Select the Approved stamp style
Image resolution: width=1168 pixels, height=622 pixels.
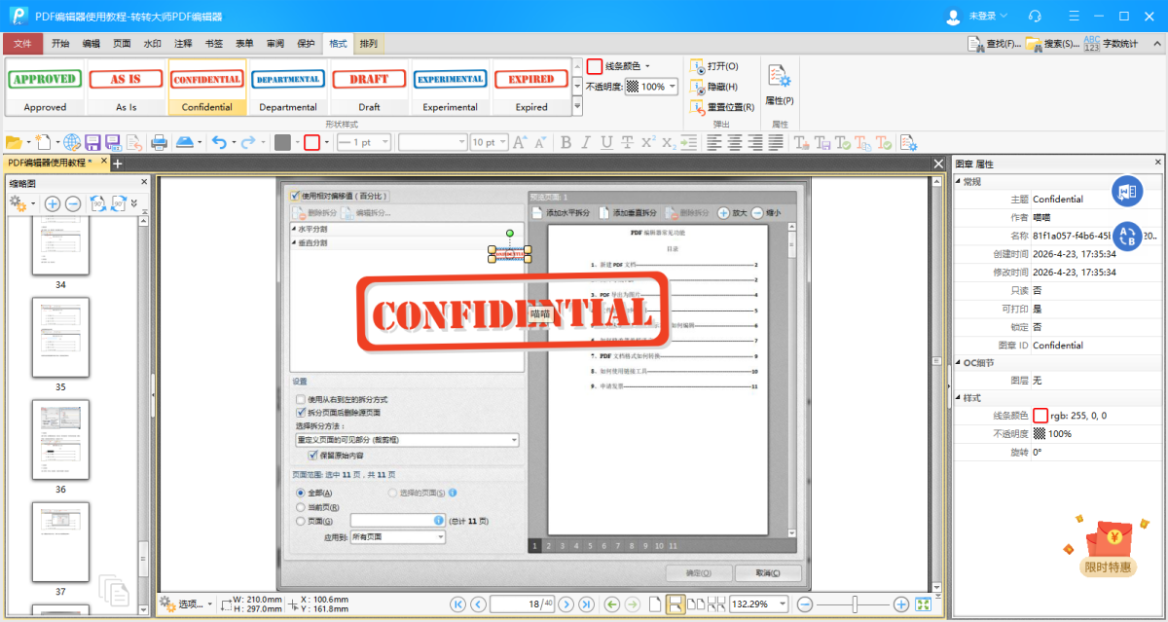45,88
